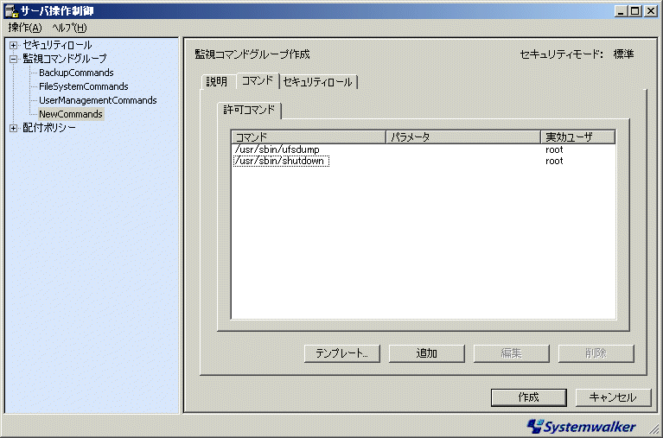Select the コマンド tab
663x438 pixels.
258,80
